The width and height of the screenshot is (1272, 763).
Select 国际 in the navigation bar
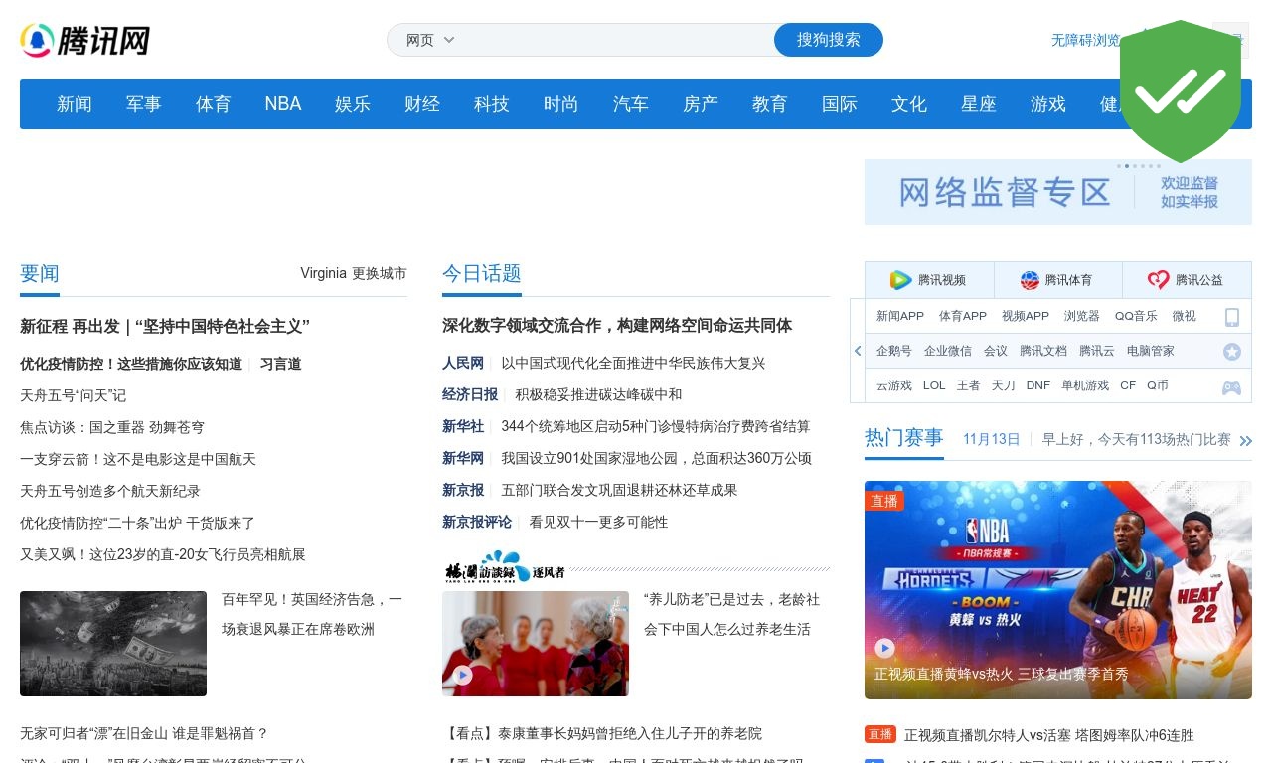pos(840,104)
